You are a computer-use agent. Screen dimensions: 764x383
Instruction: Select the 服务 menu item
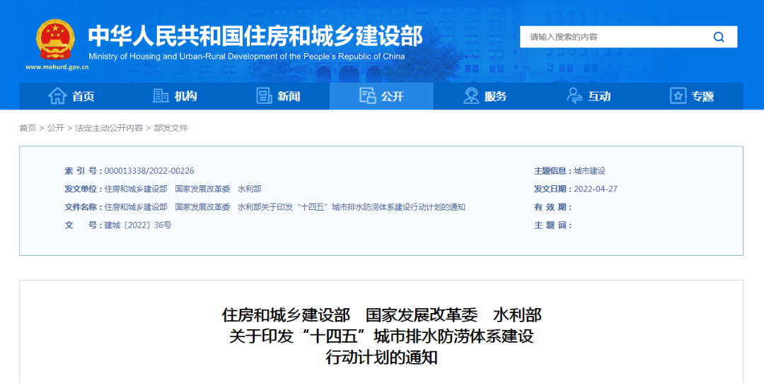point(495,97)
